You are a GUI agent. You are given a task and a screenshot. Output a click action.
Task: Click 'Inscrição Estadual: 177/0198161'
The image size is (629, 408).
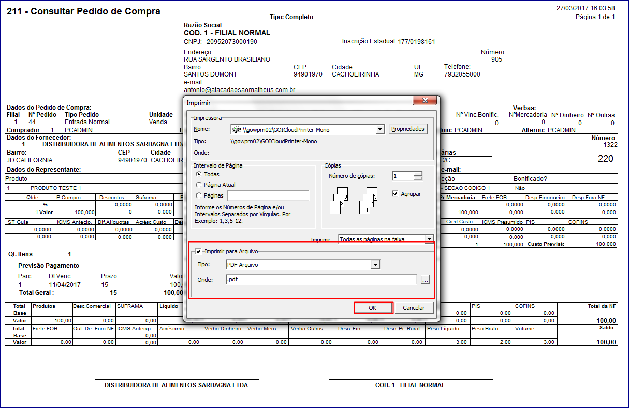click(389, 41)
